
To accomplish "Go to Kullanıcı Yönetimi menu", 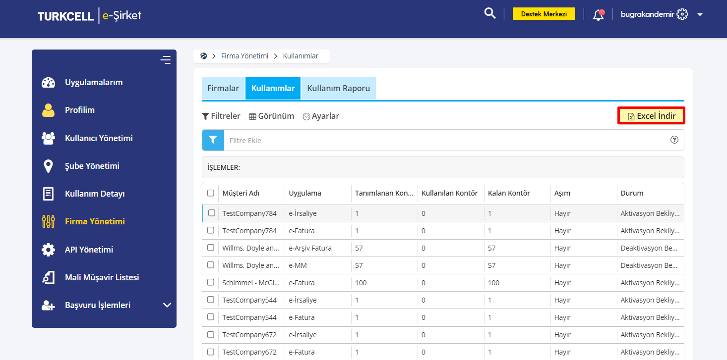I will 99,138.
